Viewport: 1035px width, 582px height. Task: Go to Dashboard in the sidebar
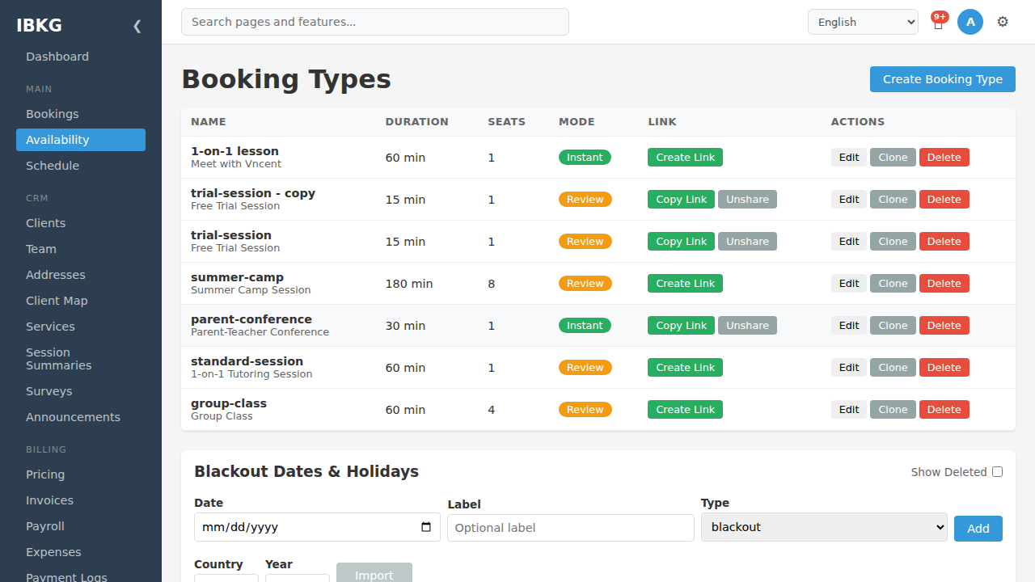pyautogui.click(x=81, y=57)
